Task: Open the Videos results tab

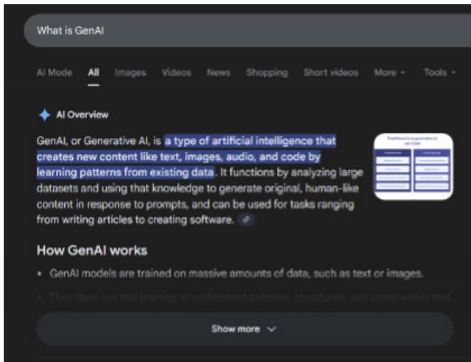Action: (176, 72)
